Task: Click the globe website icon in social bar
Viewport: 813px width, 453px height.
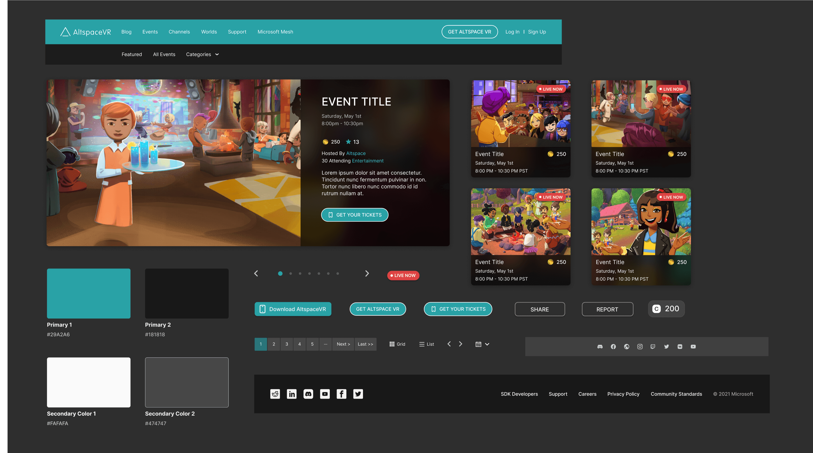Action: 626,346
